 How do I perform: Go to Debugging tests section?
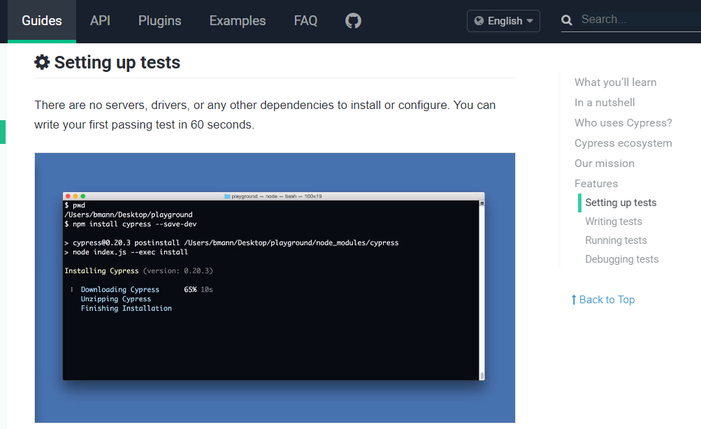point(621,259)
